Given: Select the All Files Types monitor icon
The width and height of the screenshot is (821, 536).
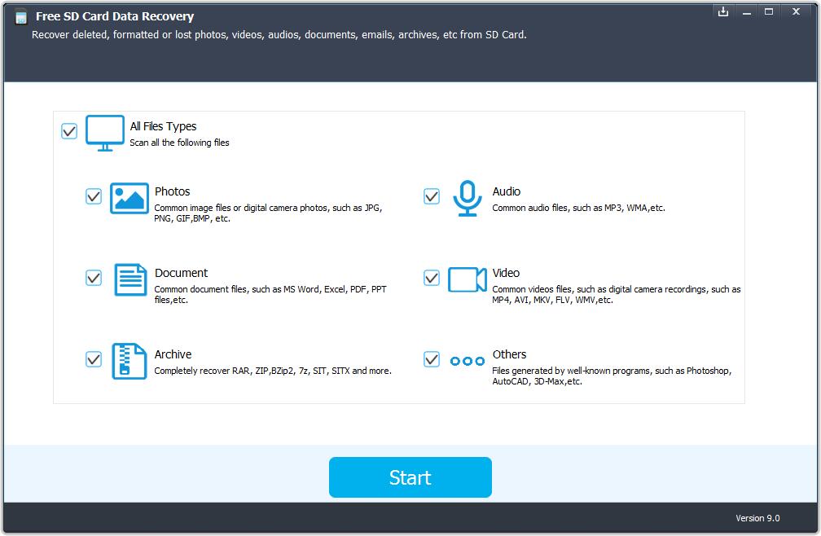Looking at the screenshot, I should click(x=103, y=131).
